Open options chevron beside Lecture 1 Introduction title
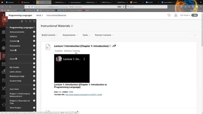203x114 pixels. point(110,46)
